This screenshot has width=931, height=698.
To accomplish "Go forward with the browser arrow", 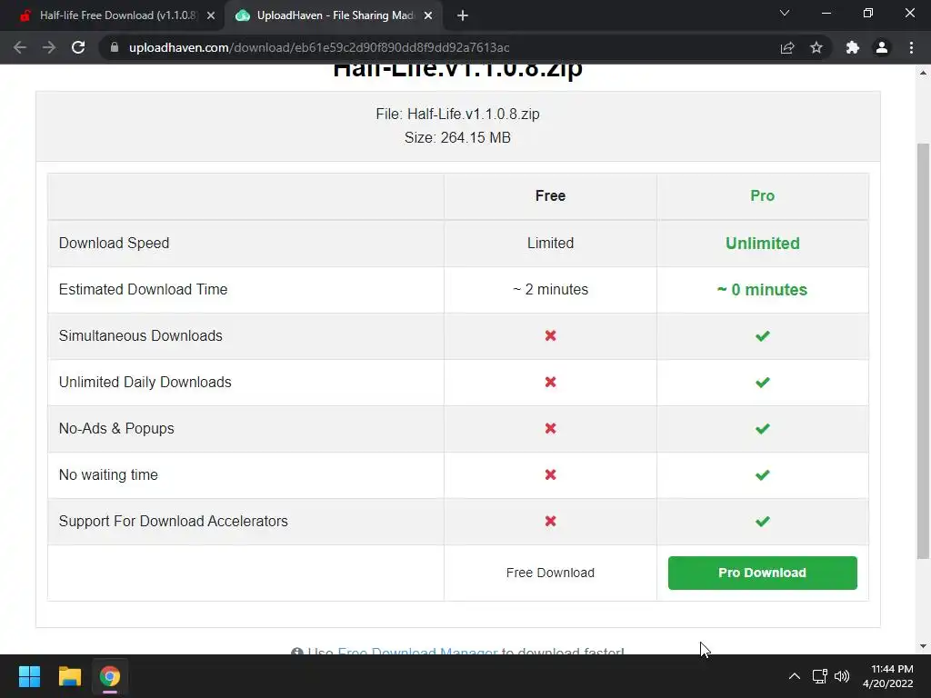I will (x=49, y=47).
